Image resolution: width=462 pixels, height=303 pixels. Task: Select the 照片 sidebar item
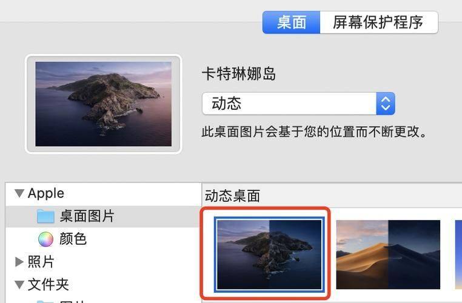pos(41,261)
